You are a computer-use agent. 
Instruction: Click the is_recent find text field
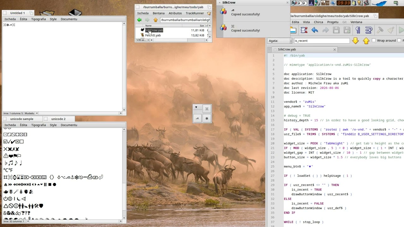point(322,41)
